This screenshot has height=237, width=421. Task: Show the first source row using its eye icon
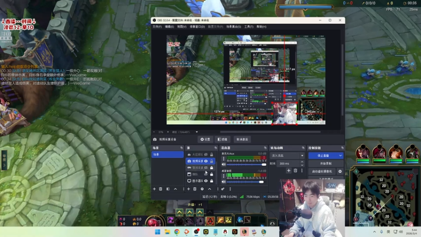pyautogui.click(x=206, y=155)
